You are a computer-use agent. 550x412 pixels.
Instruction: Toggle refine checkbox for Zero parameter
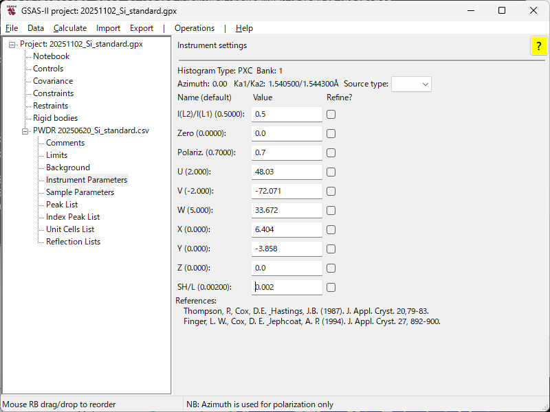click(331, 134)
